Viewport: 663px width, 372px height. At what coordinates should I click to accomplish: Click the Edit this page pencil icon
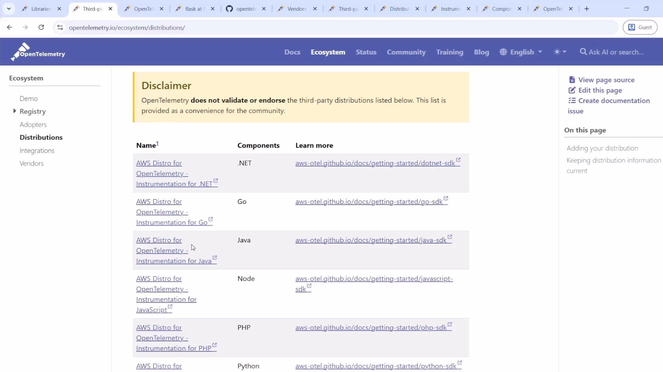pyautogui.click(x=572, y=90)
